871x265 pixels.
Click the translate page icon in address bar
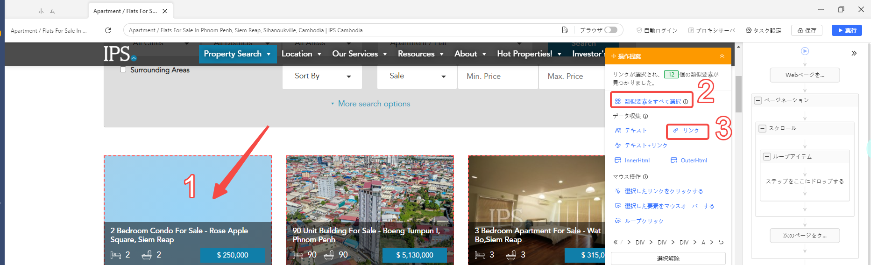565,30
